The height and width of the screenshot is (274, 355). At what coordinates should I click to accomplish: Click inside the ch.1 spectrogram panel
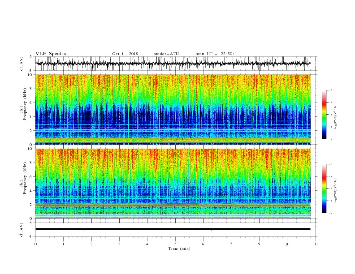point(173,109)
